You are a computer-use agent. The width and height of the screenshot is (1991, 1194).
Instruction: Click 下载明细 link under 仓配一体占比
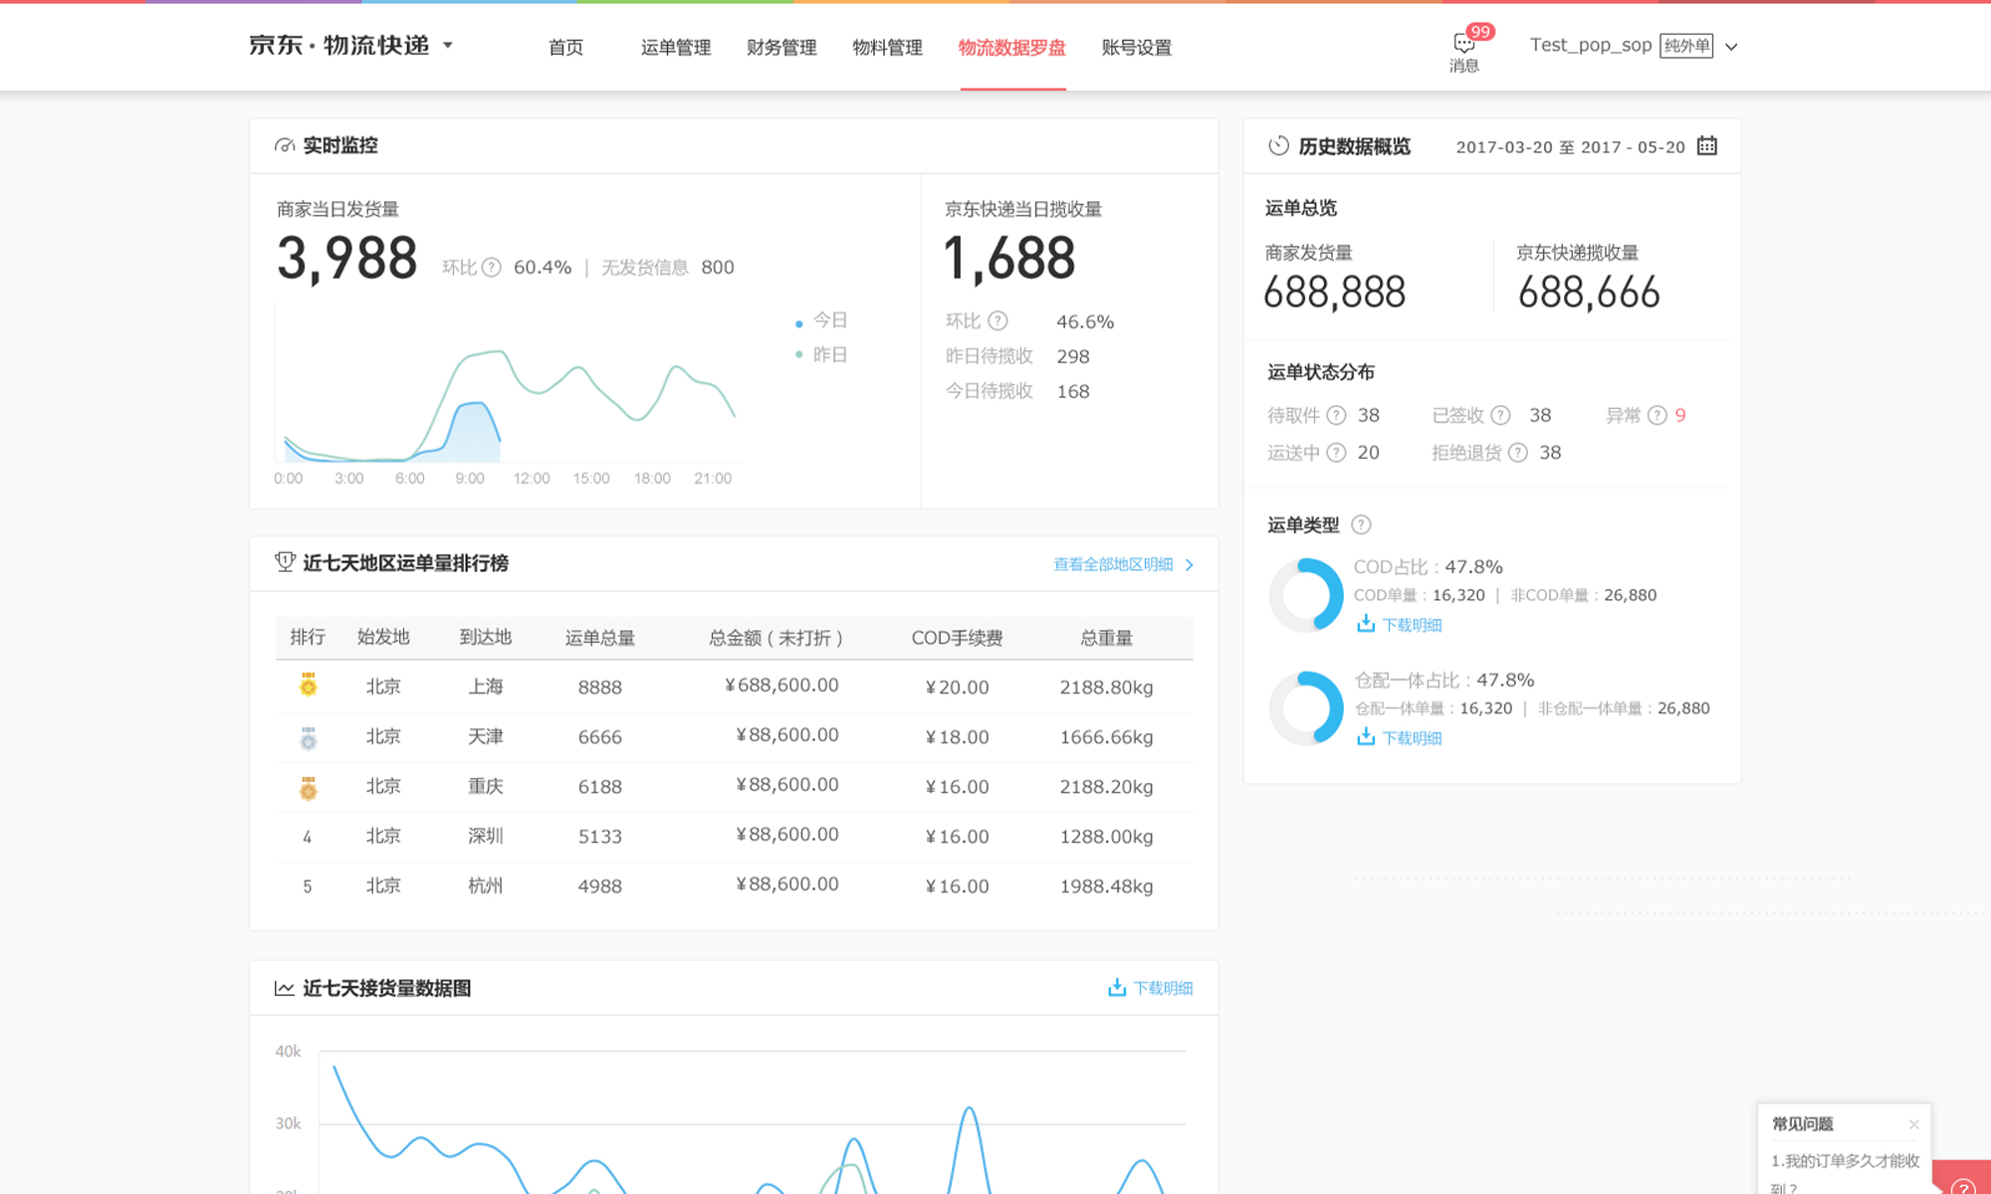point(1412,738)
